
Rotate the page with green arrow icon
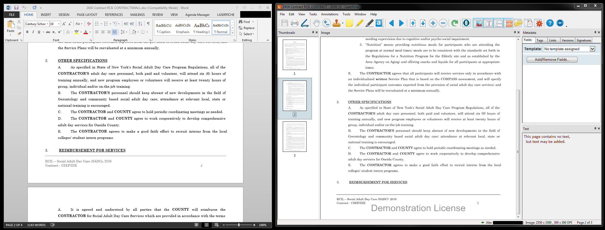454,23
